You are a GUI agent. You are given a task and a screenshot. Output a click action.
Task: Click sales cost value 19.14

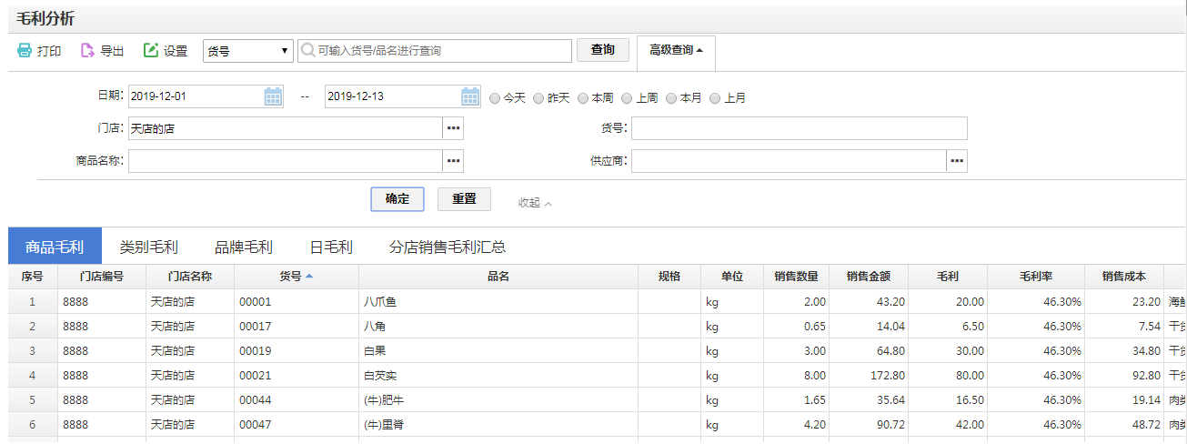tap(1145, 399)
